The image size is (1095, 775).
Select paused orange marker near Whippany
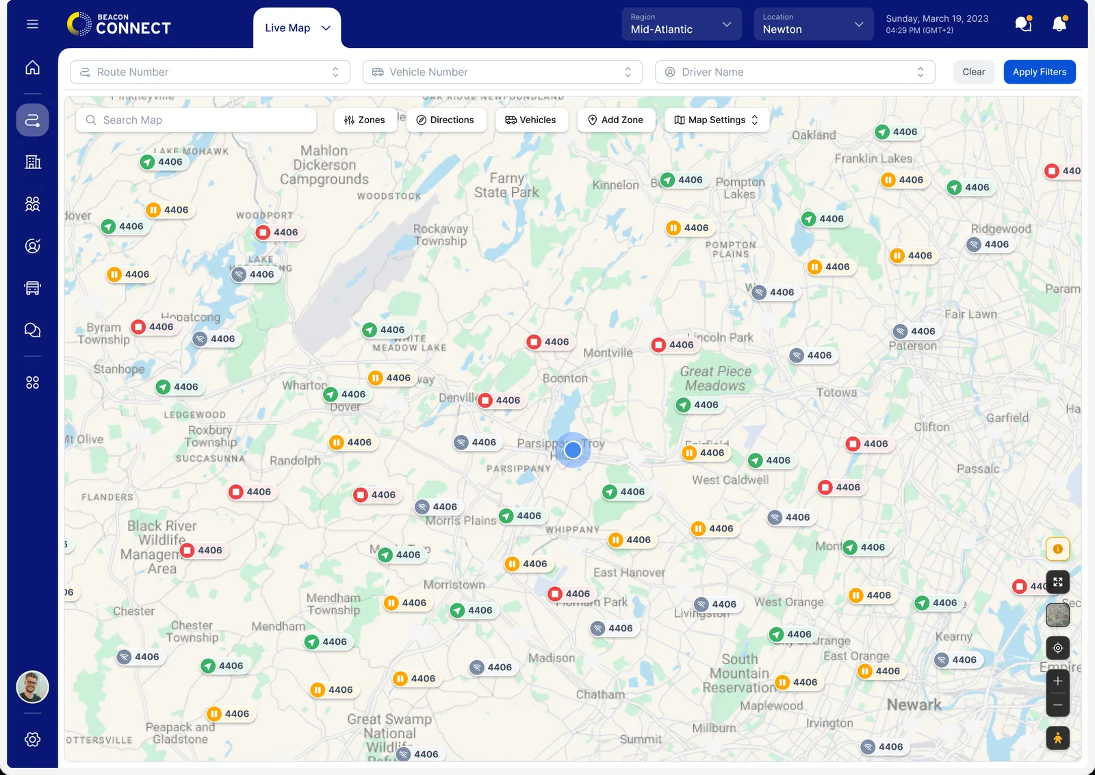click(631, 540)
